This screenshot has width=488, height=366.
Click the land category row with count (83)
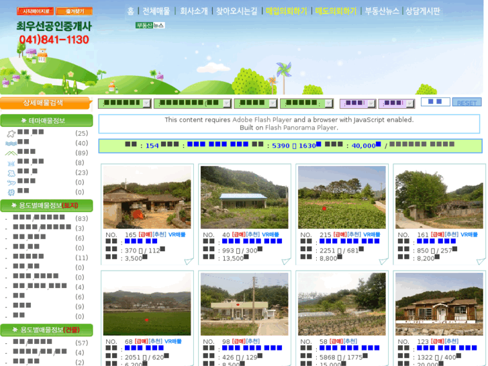click(x=47, y=218)
